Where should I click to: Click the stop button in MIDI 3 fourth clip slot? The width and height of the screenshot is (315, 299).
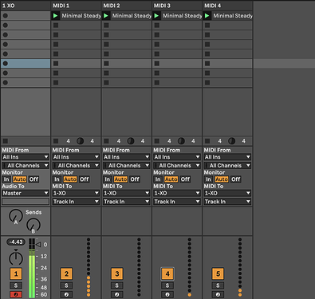(157, 45)
